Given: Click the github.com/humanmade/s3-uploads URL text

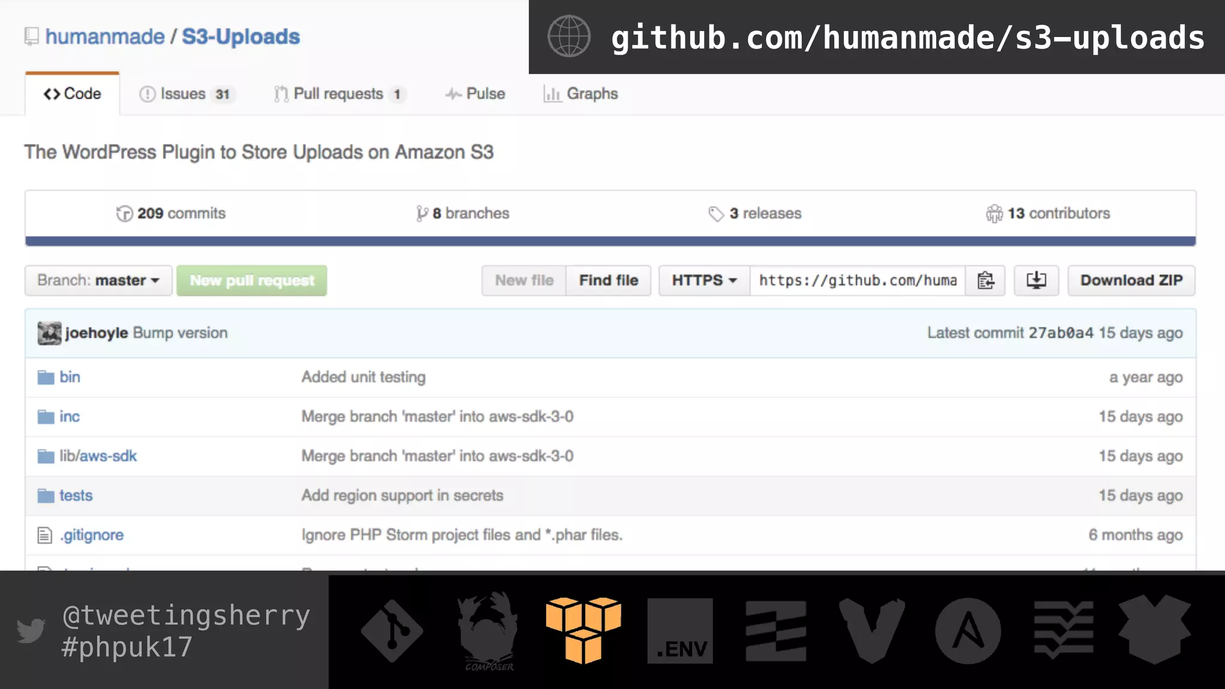Looking at the screenshot, I should point(907,38).
